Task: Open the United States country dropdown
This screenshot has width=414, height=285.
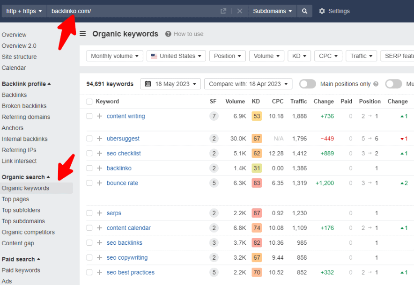Action: tap(176, 56)
